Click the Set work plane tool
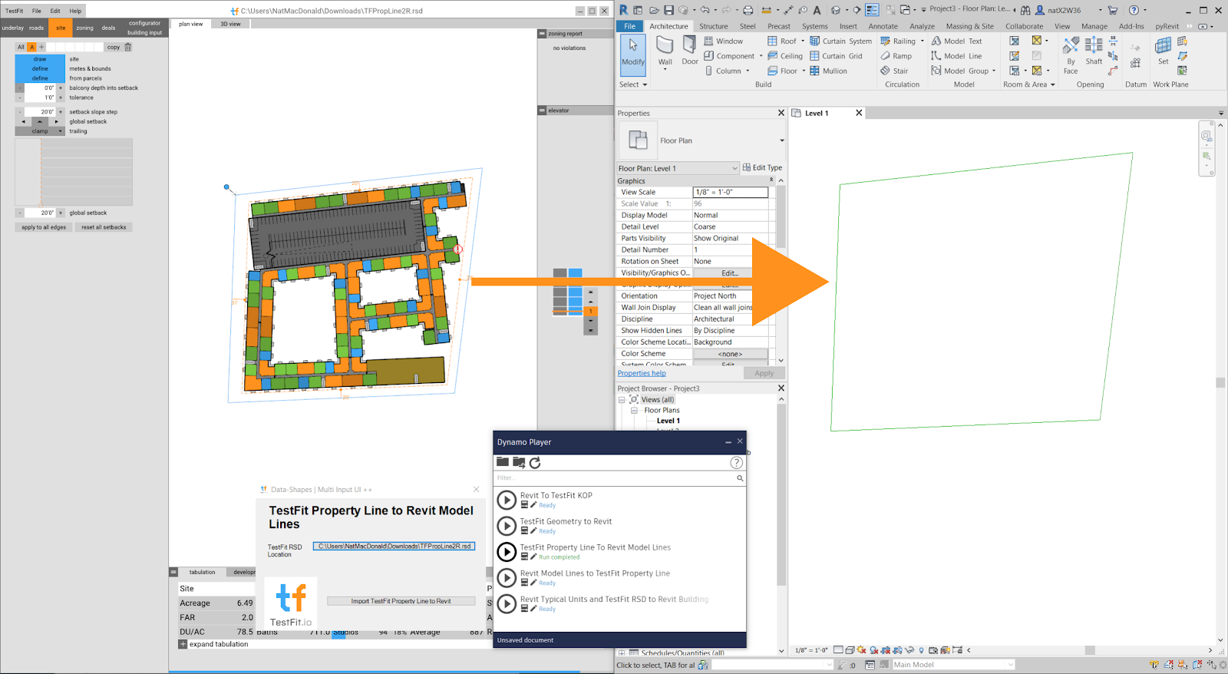 pos(1164,51)
